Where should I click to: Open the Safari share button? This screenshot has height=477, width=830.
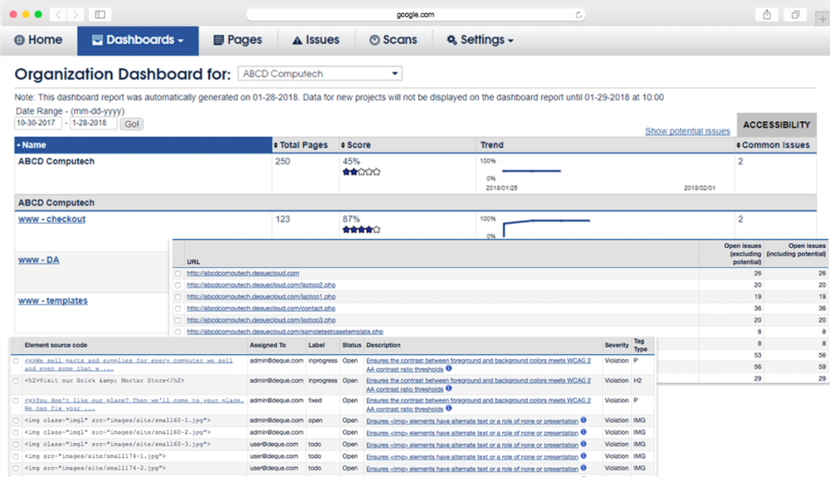click(x=766, y=15)
